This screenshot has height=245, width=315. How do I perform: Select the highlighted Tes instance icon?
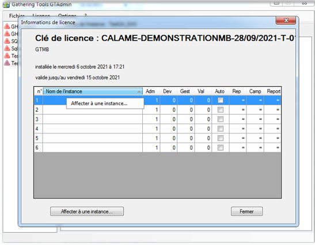point(7,63)
